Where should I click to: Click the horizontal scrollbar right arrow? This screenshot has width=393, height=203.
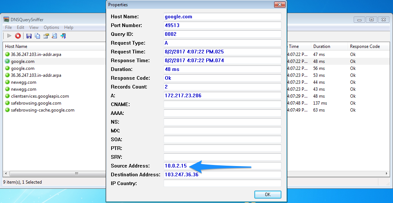click(386, 173)
